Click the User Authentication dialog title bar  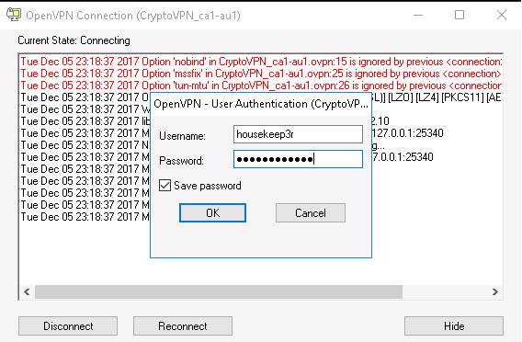pyautogui.click(x=261, y=104)
